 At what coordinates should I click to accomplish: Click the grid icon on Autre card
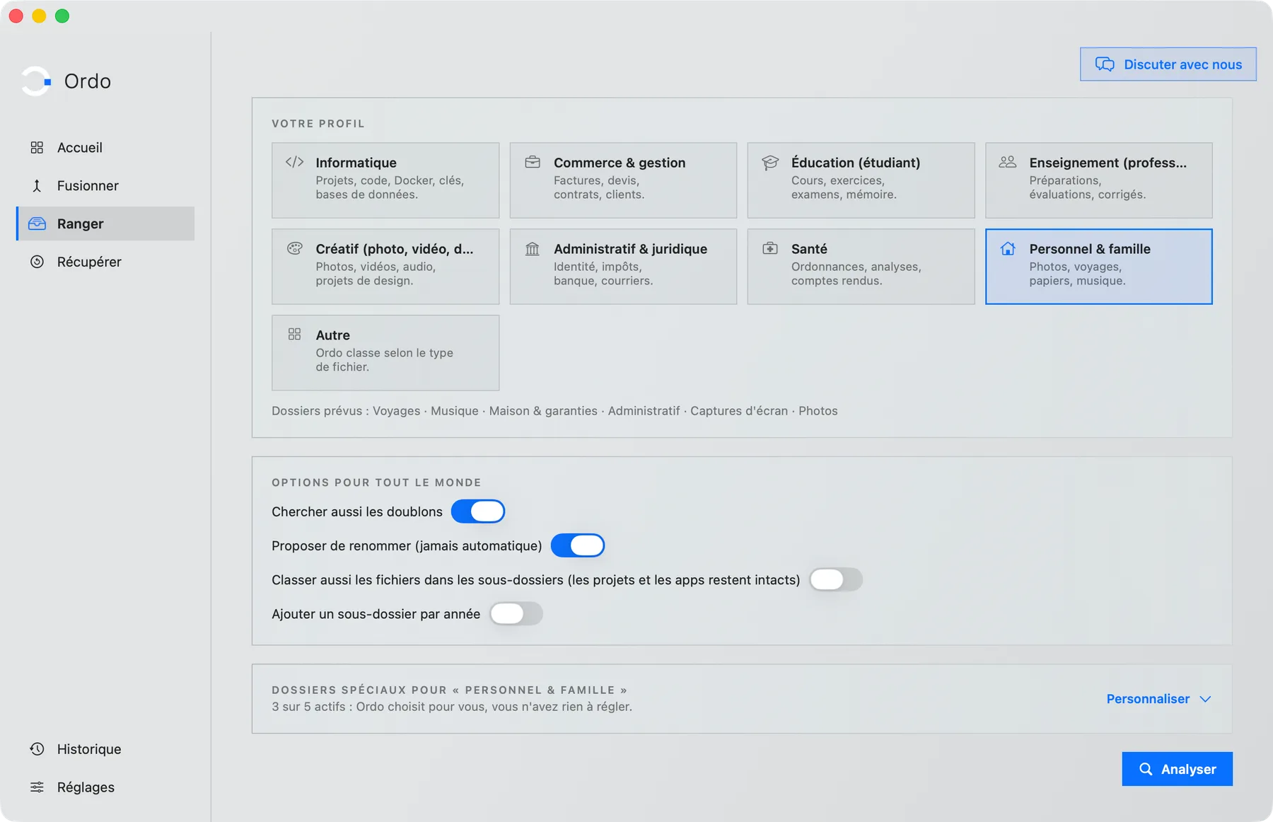(x=295, y=334)
